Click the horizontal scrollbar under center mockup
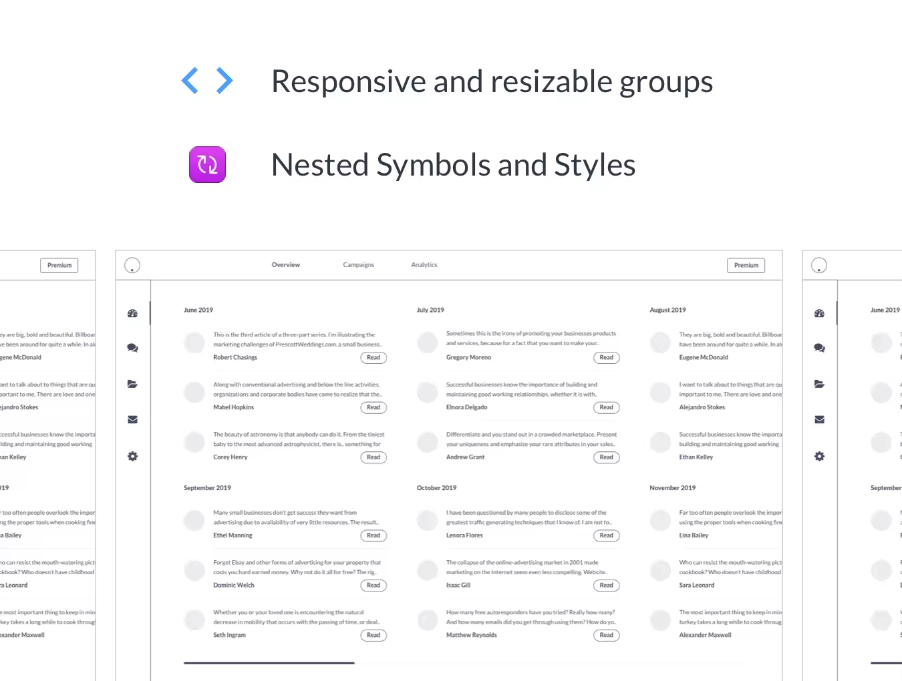The height and width of the screenshot is (681, 902). pos(269,663)
